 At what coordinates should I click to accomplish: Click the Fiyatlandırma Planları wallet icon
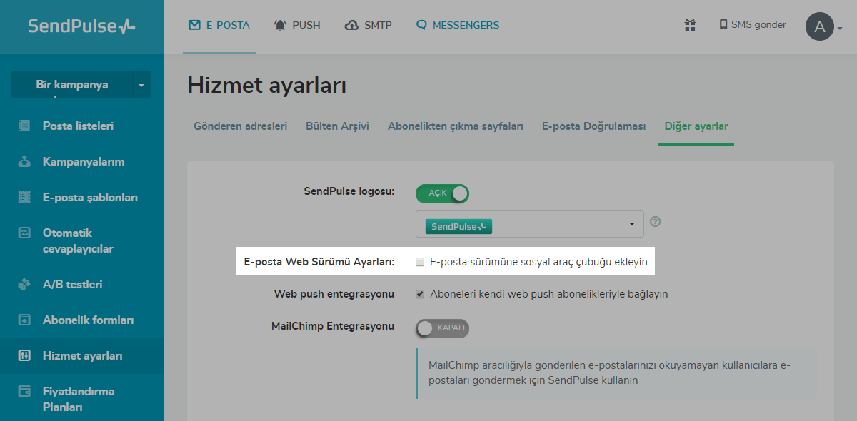[x=24, y=392]
